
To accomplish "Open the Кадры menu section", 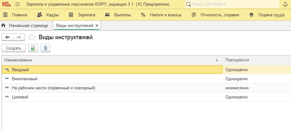I will click(x=48, y=15).
